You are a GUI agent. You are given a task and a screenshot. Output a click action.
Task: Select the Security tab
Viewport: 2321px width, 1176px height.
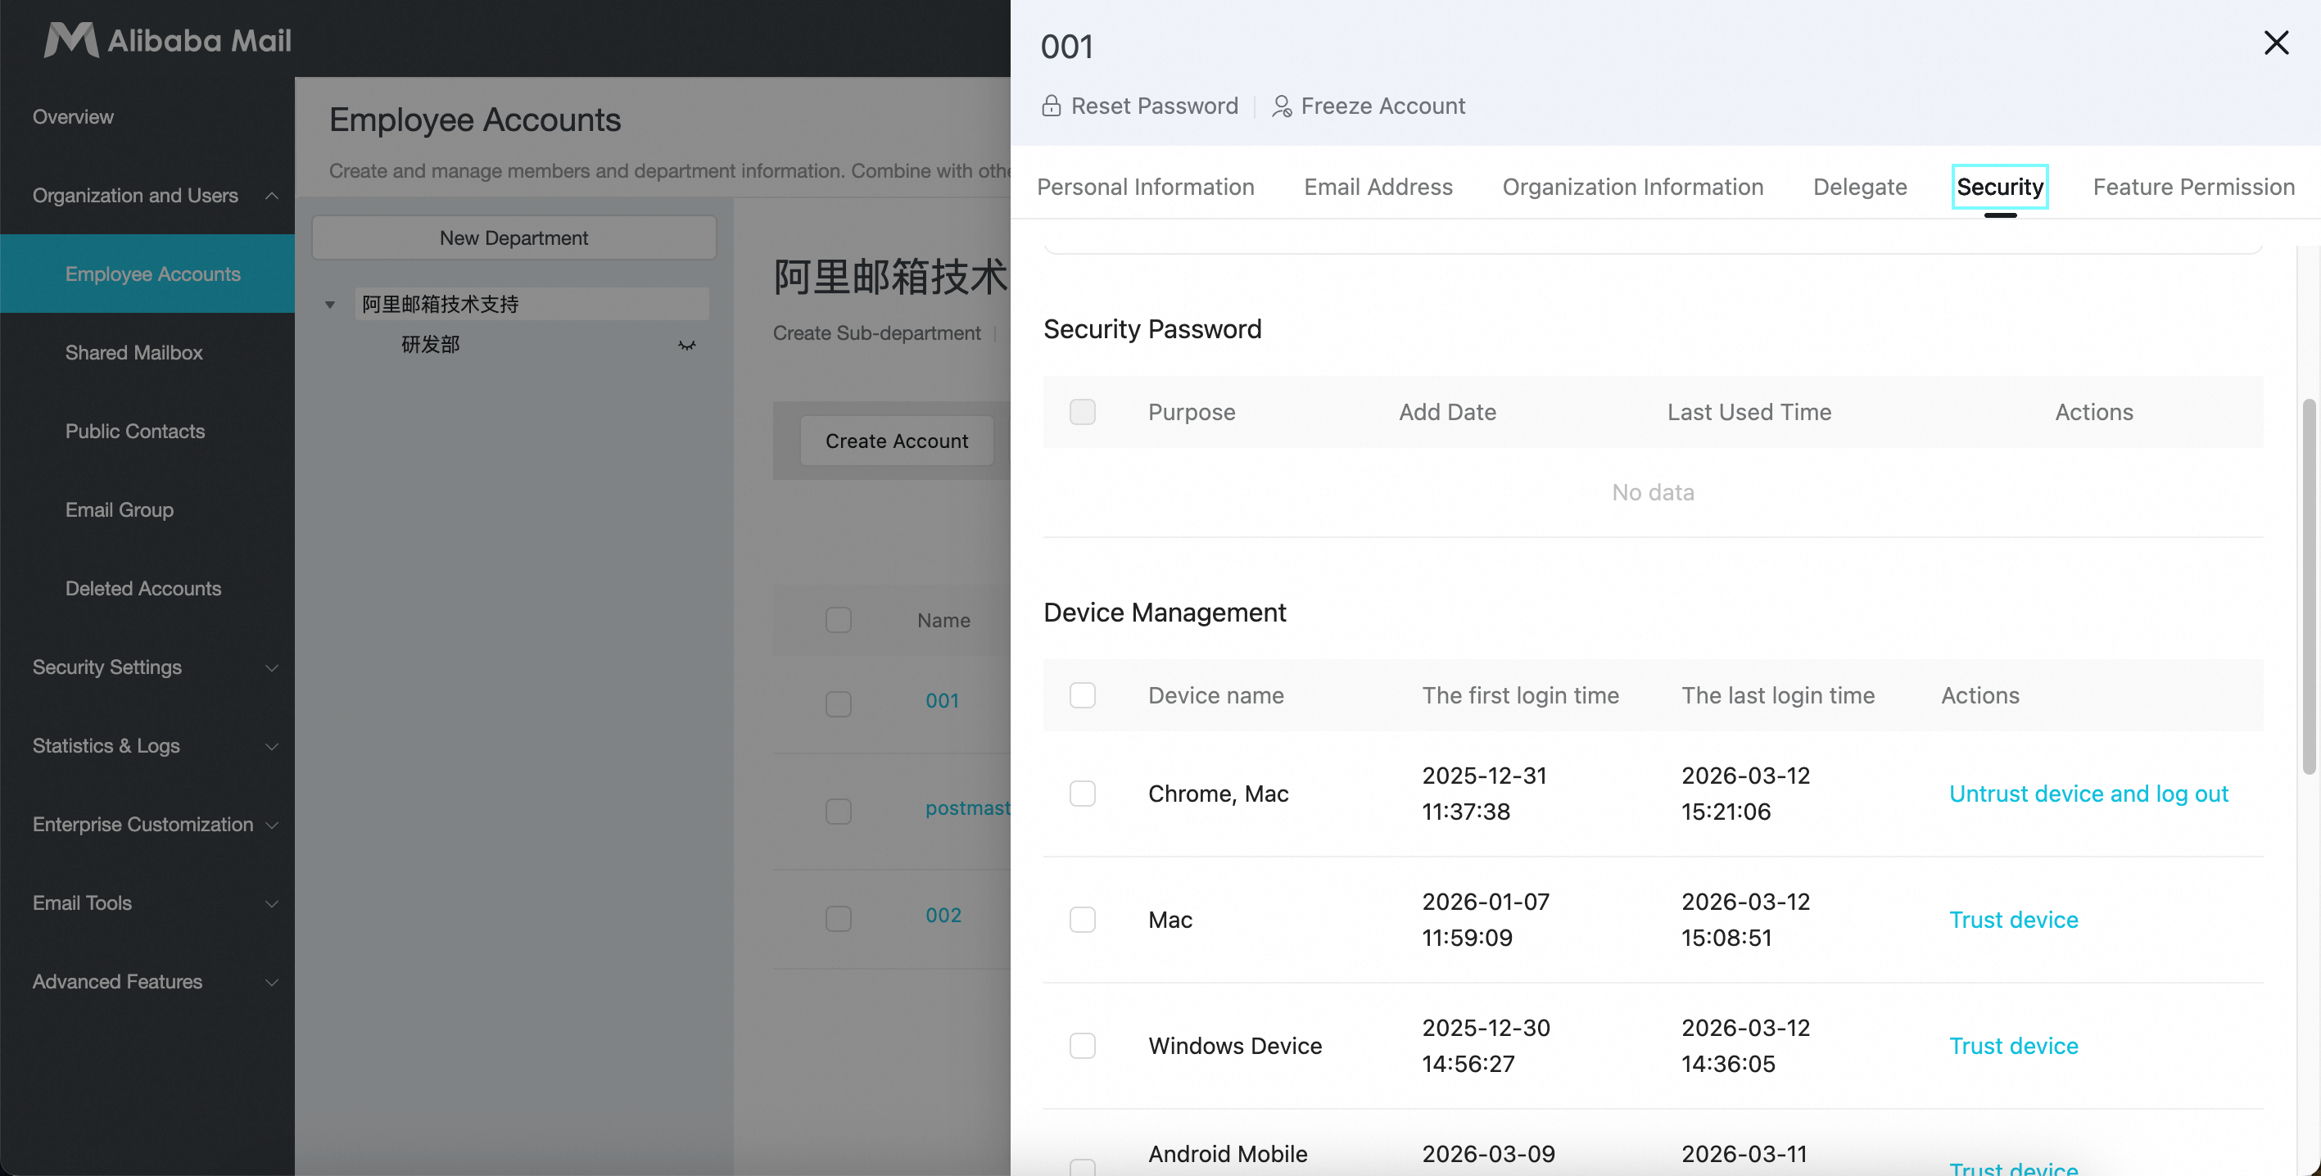(1999, 188)
